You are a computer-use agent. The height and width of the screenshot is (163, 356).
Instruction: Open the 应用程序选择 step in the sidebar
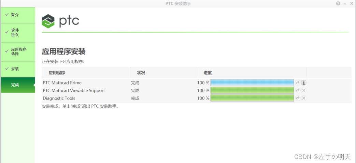point(18,52)
